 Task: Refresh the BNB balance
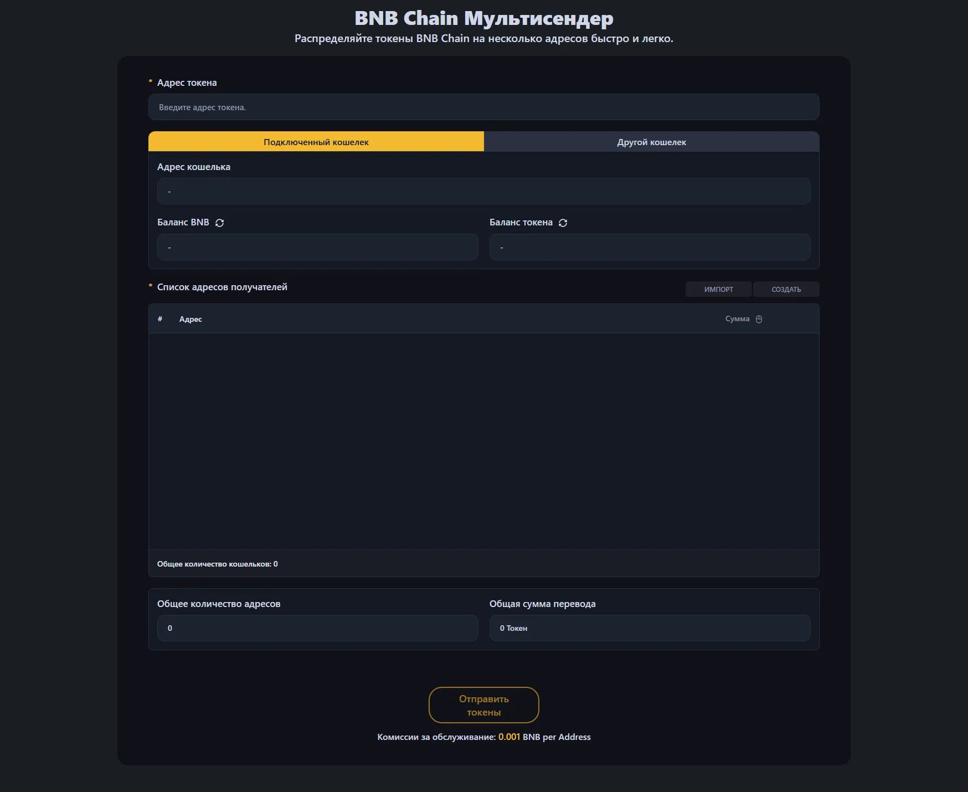[x=219, y=223]
